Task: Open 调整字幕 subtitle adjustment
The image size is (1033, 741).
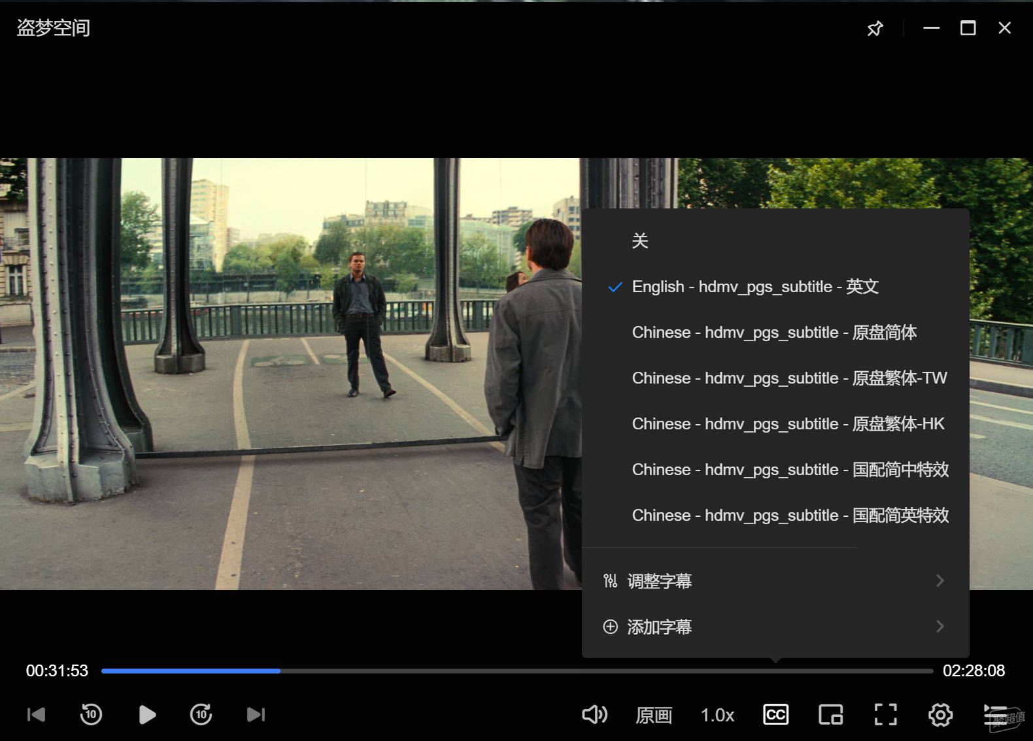Action: point(775,581)
